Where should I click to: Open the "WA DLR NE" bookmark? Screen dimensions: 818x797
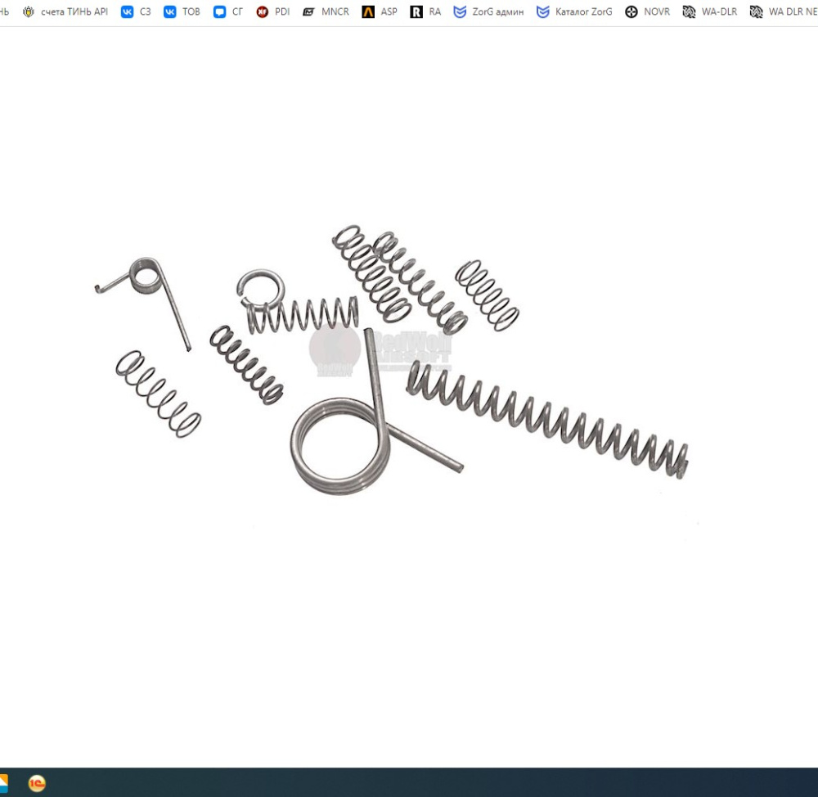click(784, 11)
